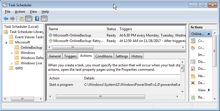Toggle the Show/Hide Action Pane icon
Screen dimensions: 220x111
[x=44, y=19]
